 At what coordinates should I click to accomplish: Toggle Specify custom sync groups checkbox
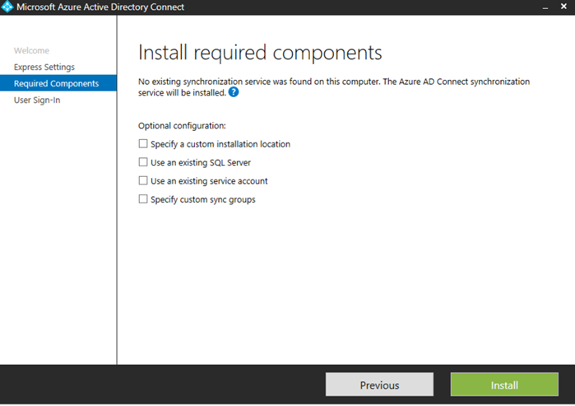tap(143, 198)
